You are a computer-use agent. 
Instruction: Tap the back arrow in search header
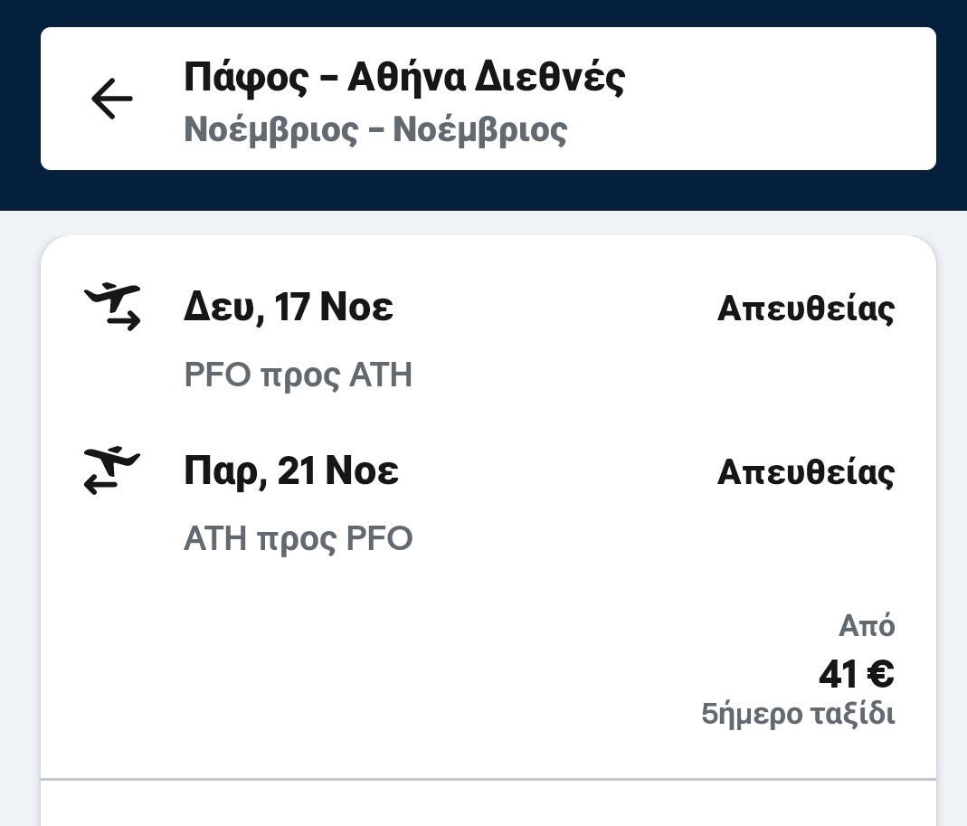click(x=112, y=99)
